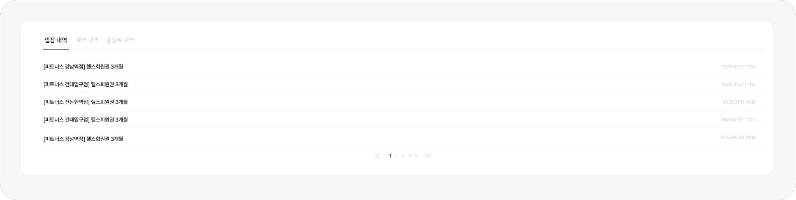
Task: Switch to the 예약 내역 tab
Action: pyautogui.click(x=87, y=40)
